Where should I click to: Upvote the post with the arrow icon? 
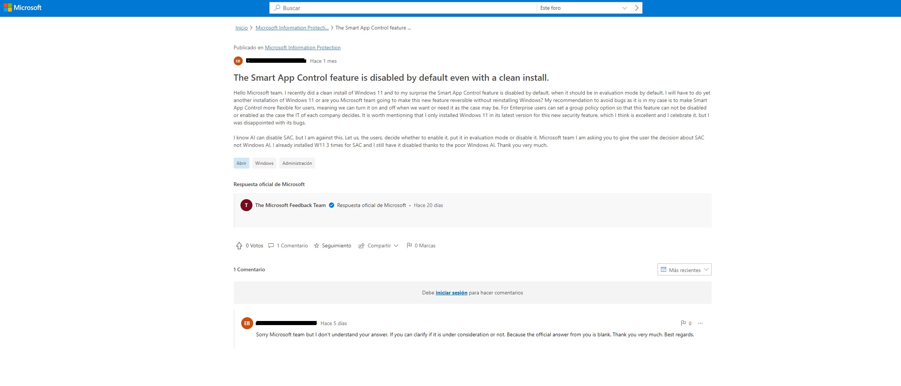click(239, 246)
